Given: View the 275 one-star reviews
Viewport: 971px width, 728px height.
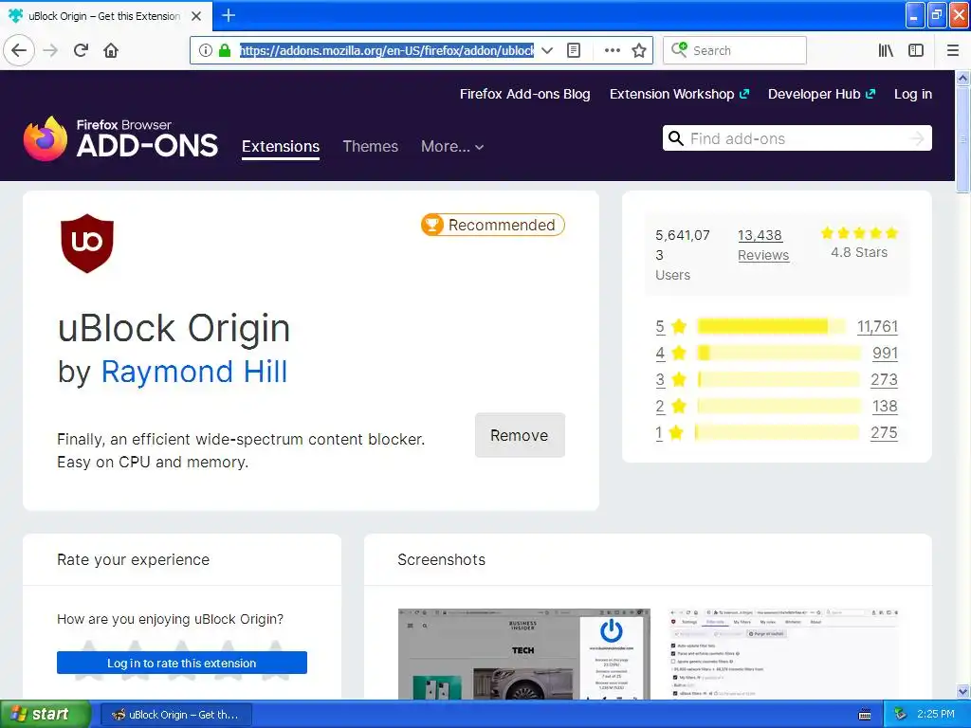Looking at the screenshot, I should pyautogui.click(x=884, y=432).
